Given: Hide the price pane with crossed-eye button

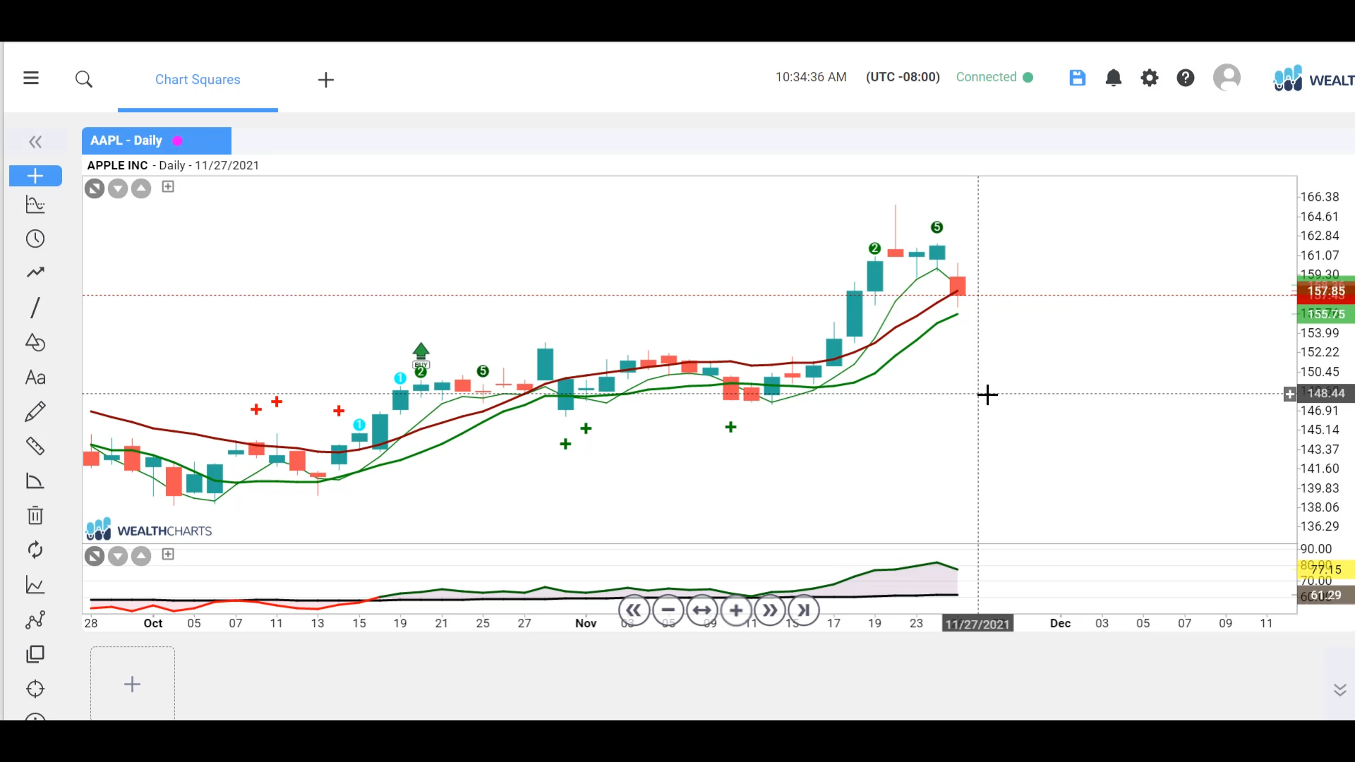Looking at the screenshot, I should point(95,188).
